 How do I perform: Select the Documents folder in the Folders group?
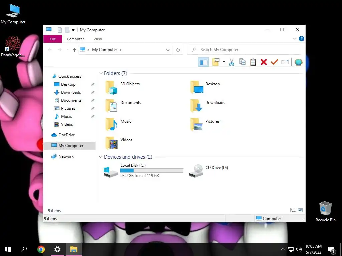point(123,106)
